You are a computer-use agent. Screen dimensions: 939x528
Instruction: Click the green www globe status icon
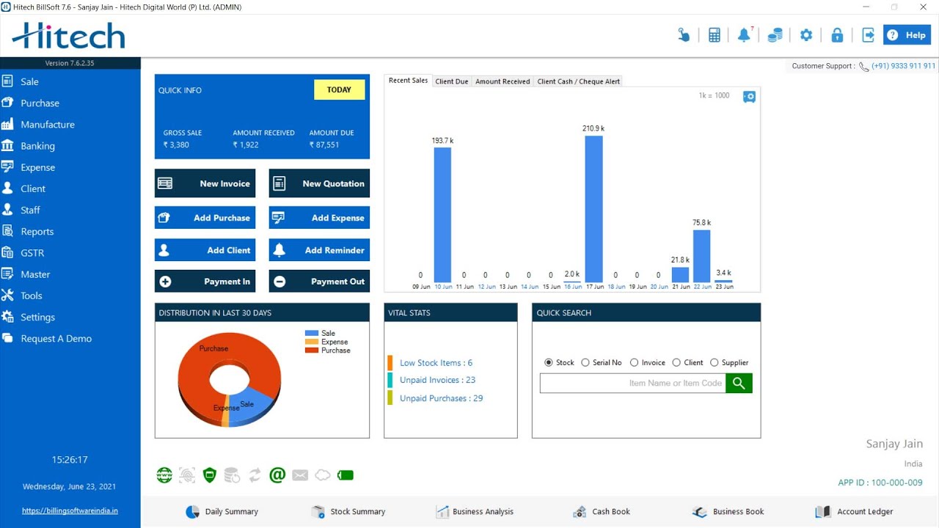click(164, 475)
